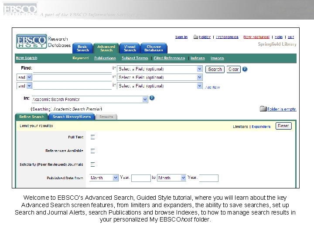Open Published Date from Month dropdown

tap(104, 178)
